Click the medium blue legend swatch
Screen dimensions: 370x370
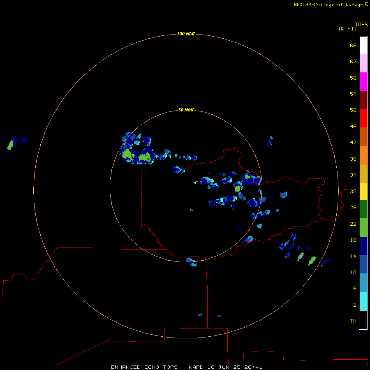tap(363, 264)
